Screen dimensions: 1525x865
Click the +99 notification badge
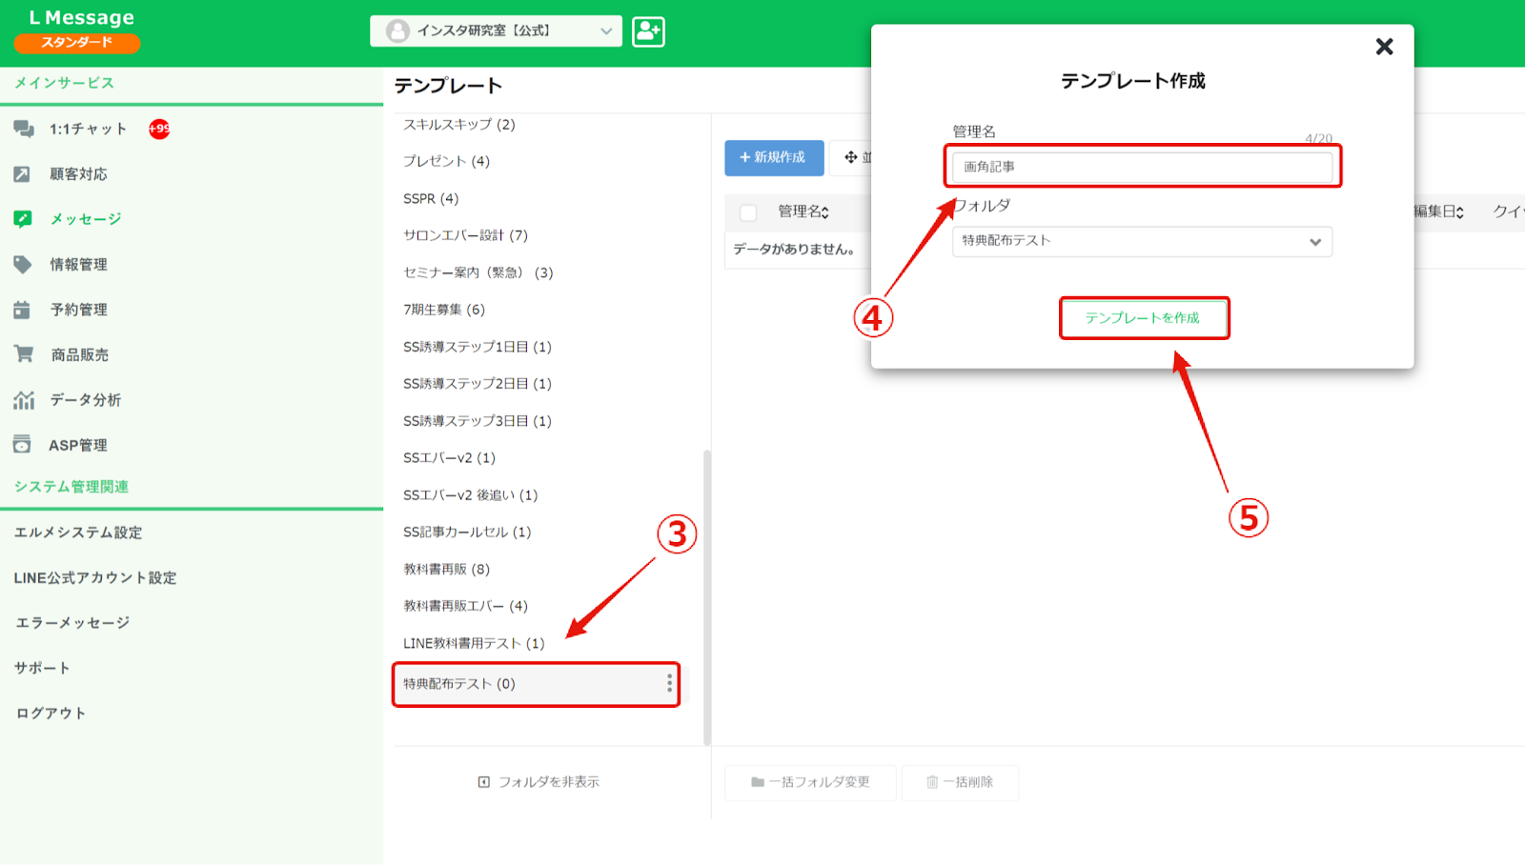point(159,129)
